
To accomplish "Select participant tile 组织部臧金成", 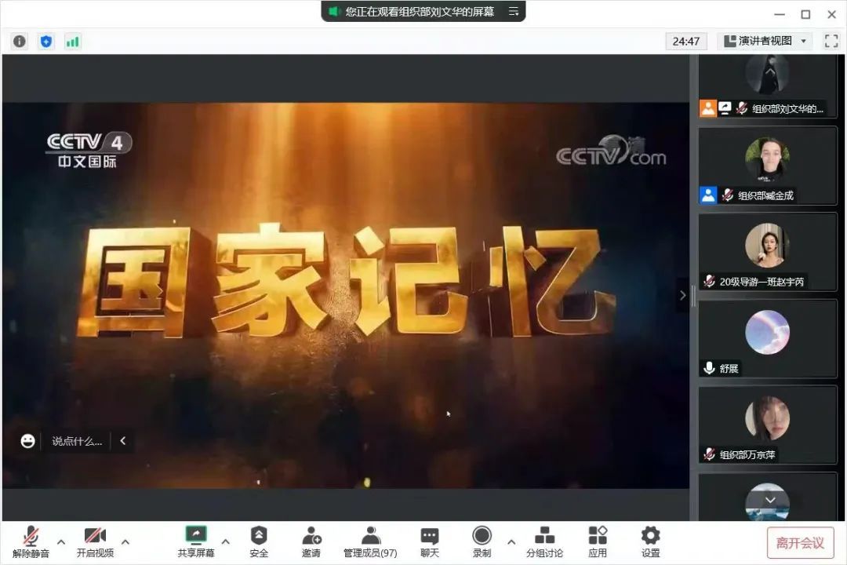I will pyautogui.click(x=767, y=166).
